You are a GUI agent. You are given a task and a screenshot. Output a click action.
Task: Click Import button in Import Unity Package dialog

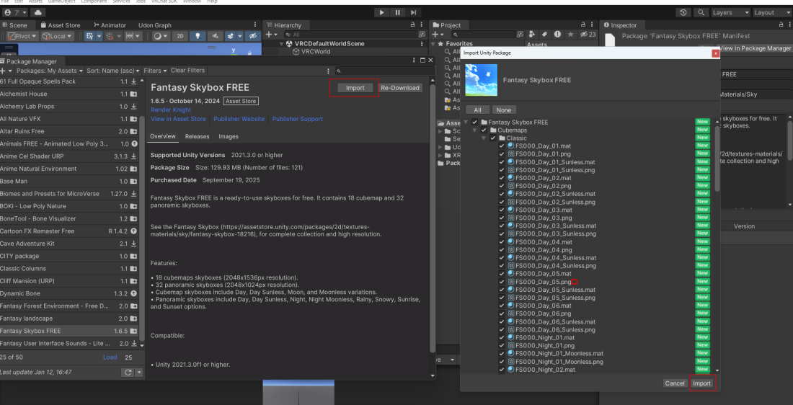[701, 383]
